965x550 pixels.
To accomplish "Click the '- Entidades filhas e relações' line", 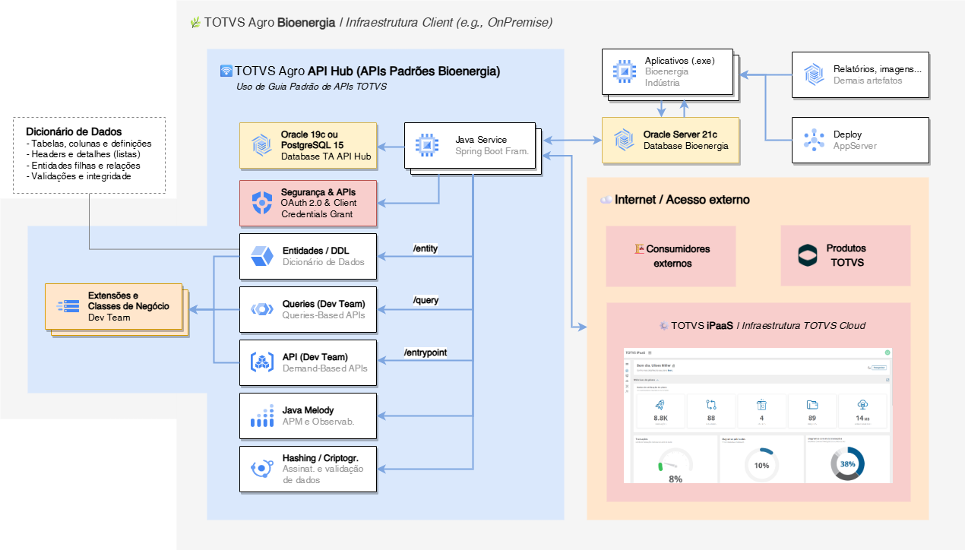I will (x=83, y=165).
